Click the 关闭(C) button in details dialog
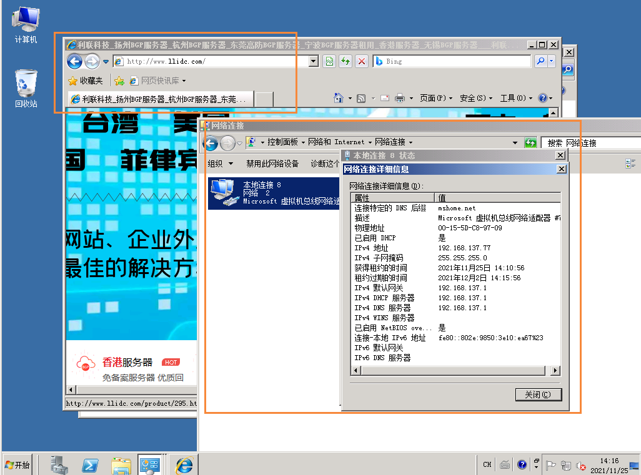This screenshot has width=641, height=475. coord(538,394)
